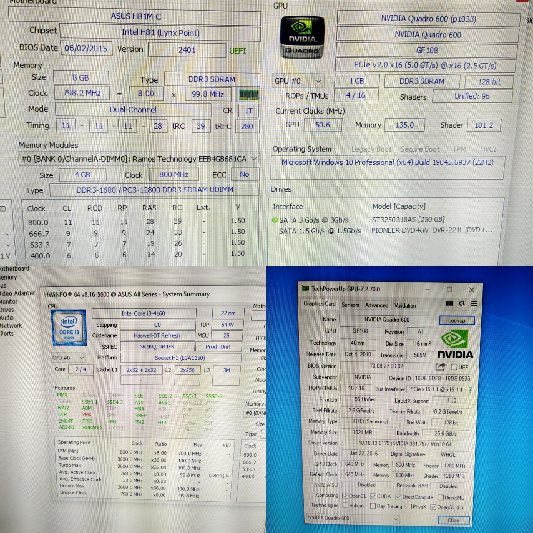The image size is (533, 533).
Task: Click the Intel H81 (Lynx Point) chipset field
Action: [x=160, y=33]
